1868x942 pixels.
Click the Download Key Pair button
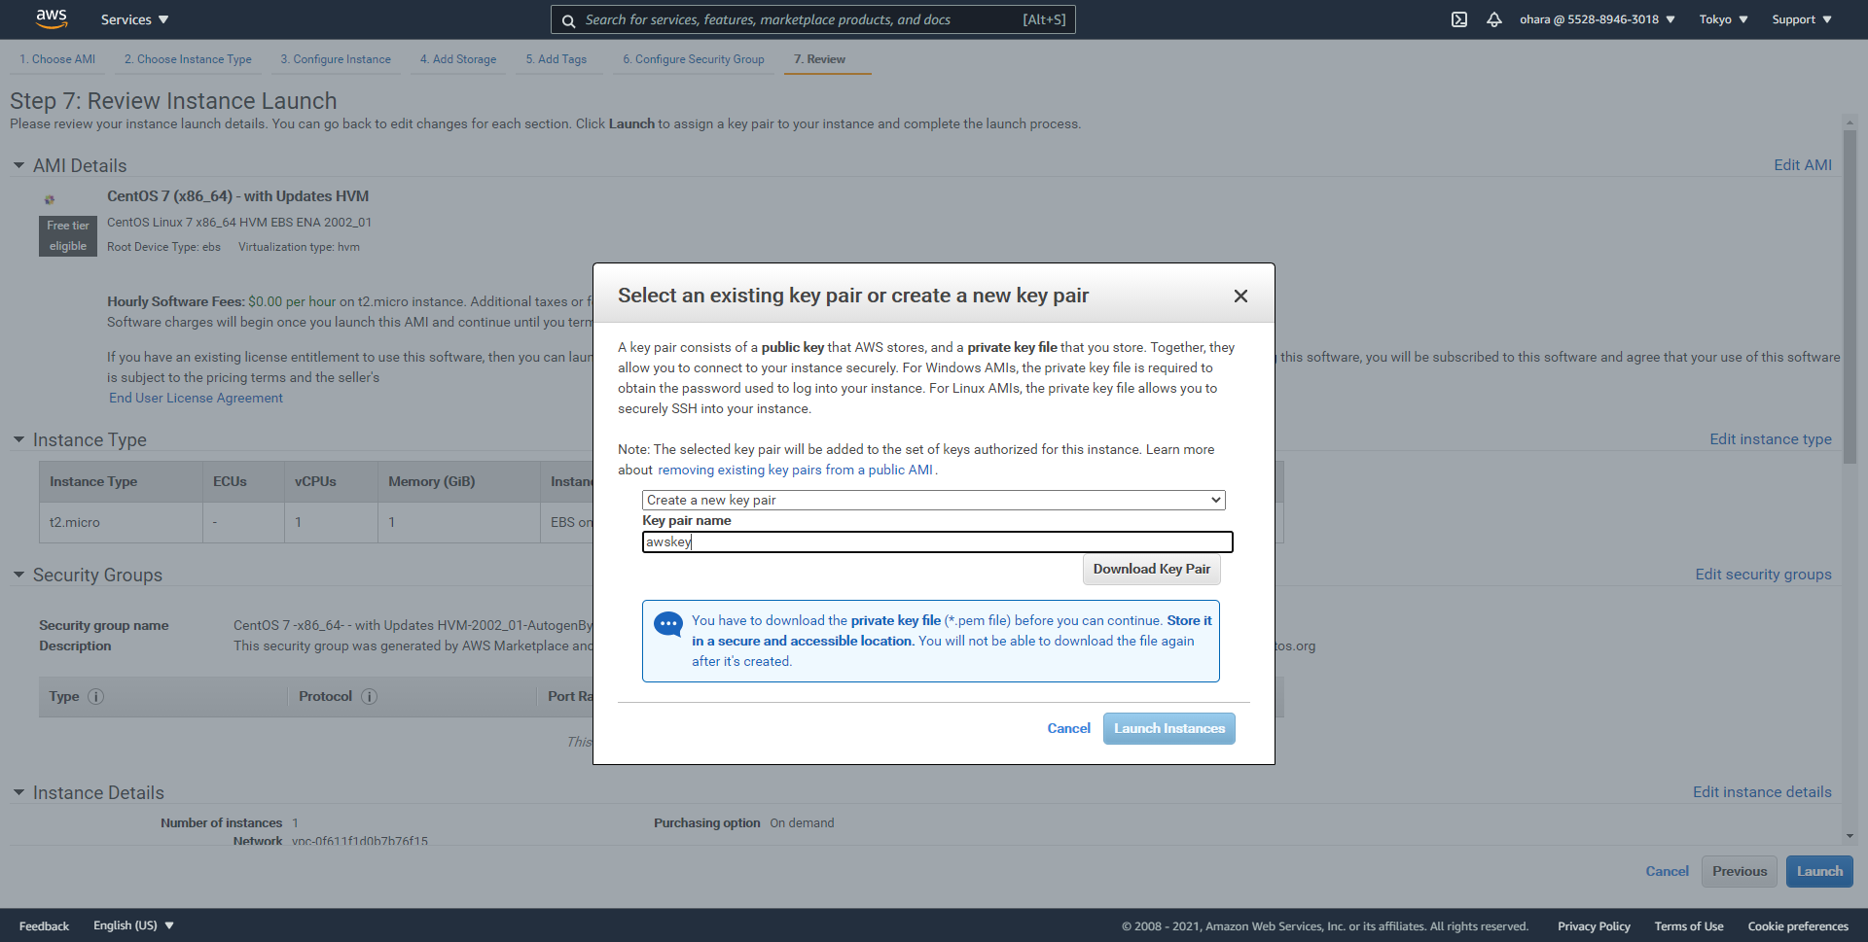(x=1152, y=569)
